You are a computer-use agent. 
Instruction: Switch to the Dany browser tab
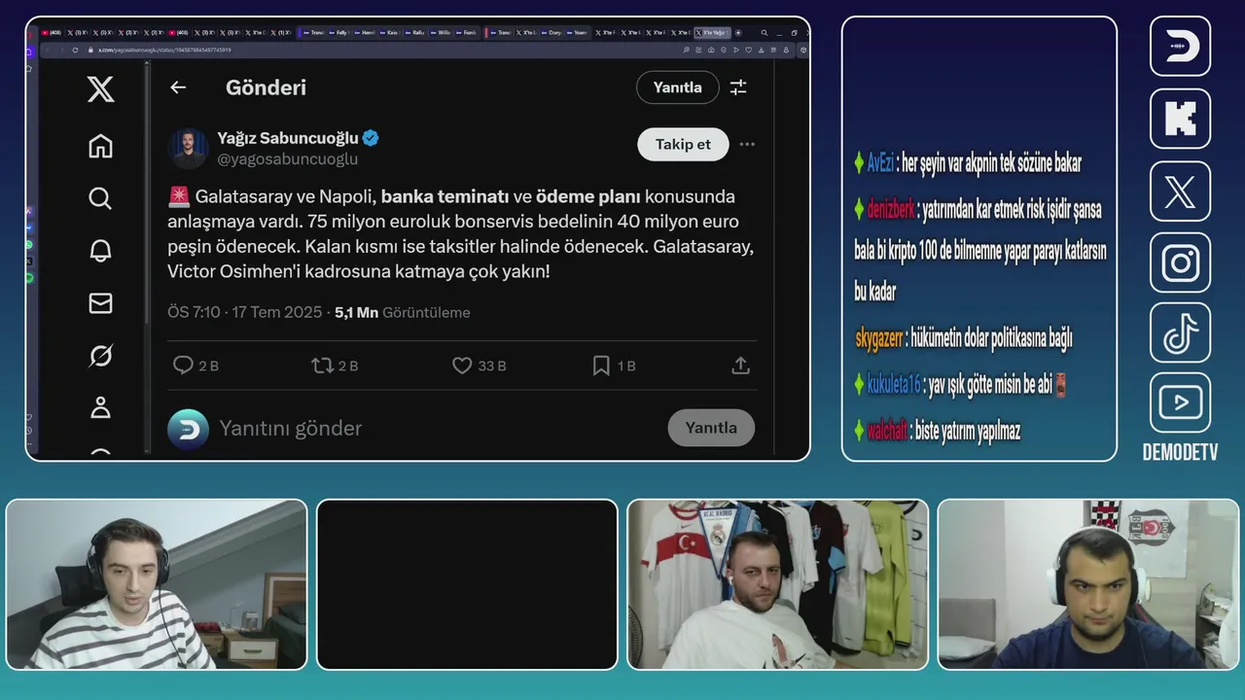pyautogui.click(x=551, y=32)
